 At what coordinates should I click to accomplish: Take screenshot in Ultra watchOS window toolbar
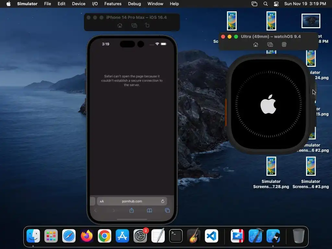pos(270,44)
